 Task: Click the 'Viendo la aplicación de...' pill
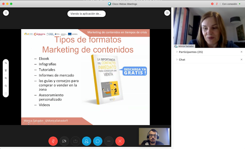tap(87, 14)
